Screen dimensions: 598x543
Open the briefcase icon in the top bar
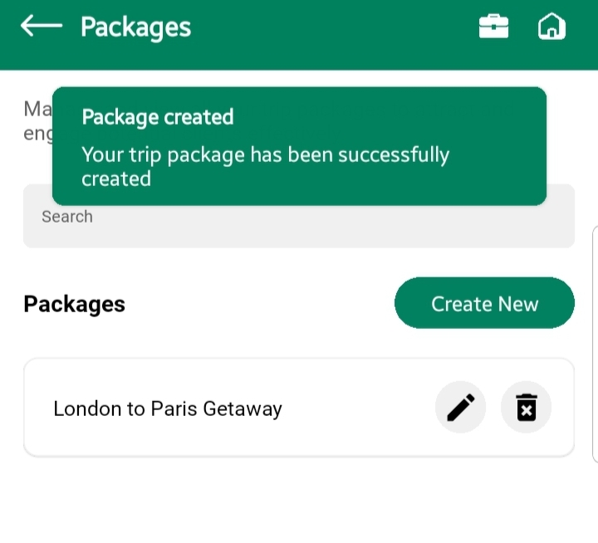[x=493, y=27]
